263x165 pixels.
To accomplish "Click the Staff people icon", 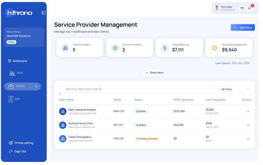I will (12, 73).
